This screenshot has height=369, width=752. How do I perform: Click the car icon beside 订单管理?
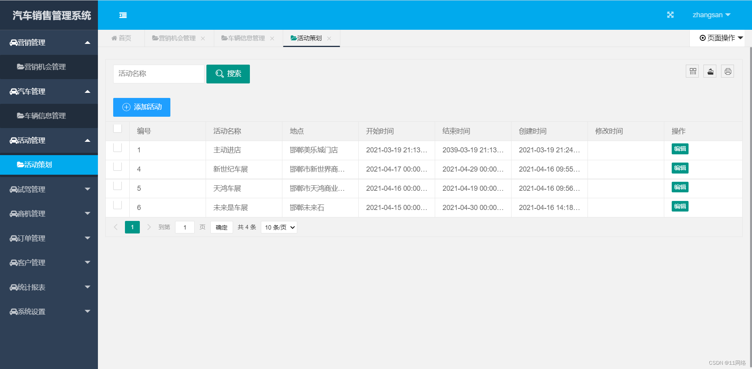[14, 239]
